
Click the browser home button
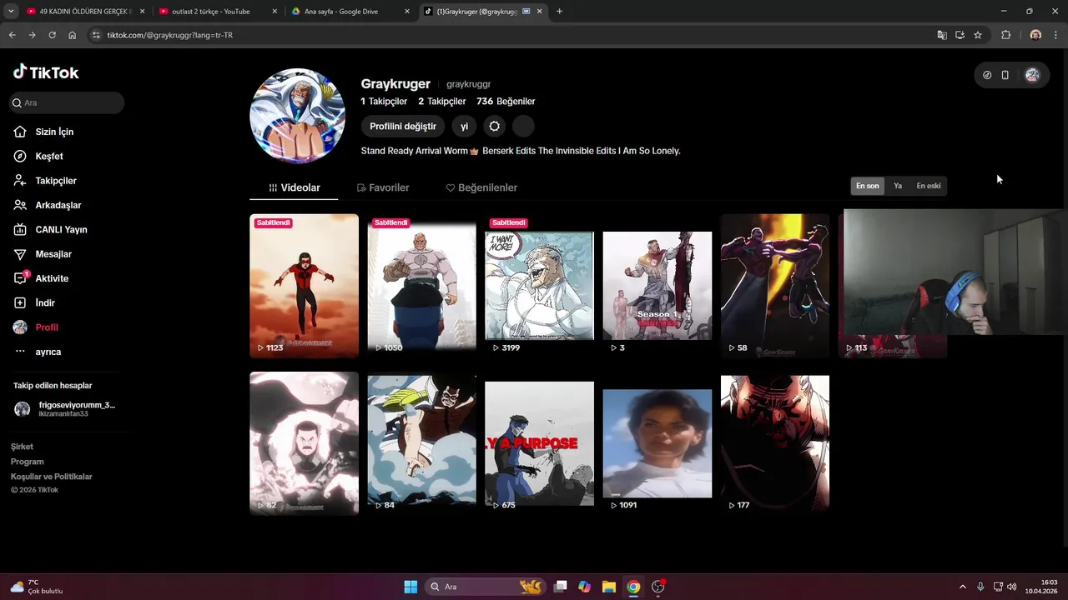point(73,35)
